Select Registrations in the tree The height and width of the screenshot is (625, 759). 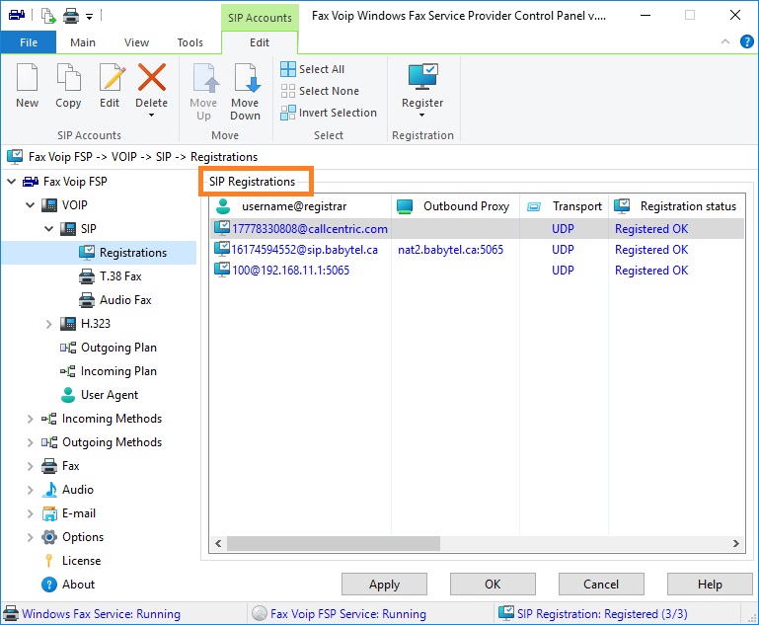[x=132, y=253]
